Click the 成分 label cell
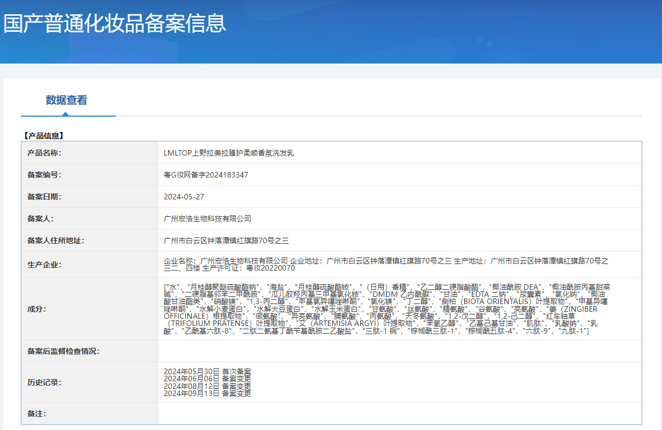This screenshot has width=662, height=430. [x=90, y=309]
